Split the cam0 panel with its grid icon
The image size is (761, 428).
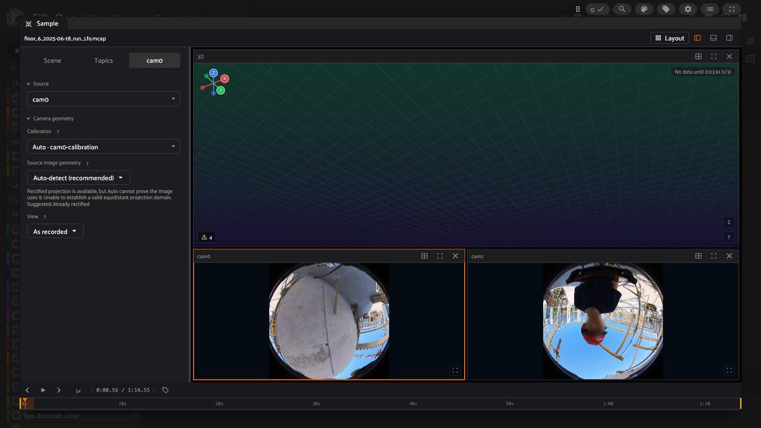click(x=424, y=256)
